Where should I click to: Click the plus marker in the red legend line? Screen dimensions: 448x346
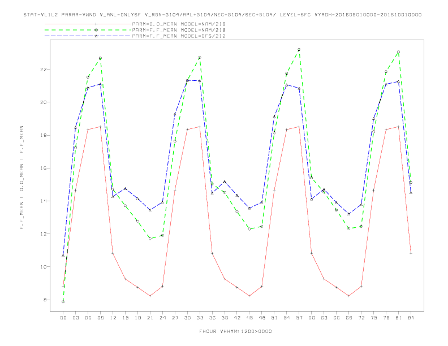click(x=96, y=24)
